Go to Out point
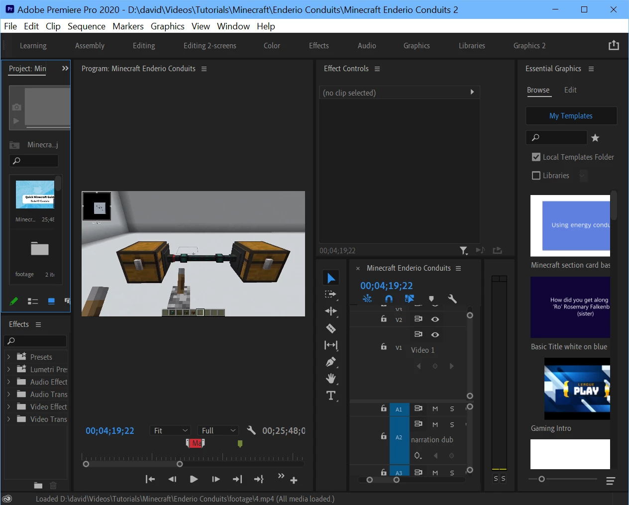 point(237,479)
